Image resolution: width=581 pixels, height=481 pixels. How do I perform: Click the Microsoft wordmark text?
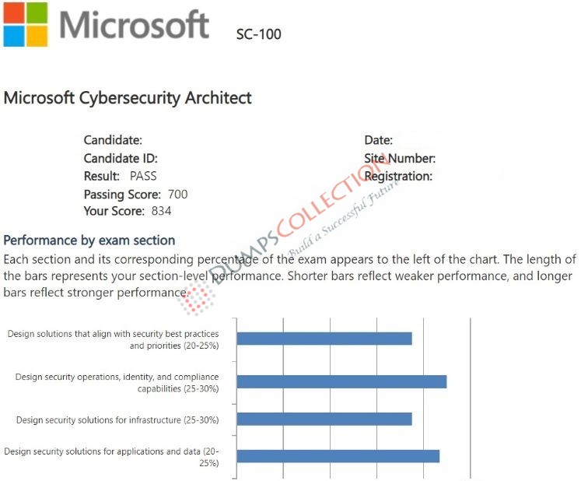pos(134,25)
